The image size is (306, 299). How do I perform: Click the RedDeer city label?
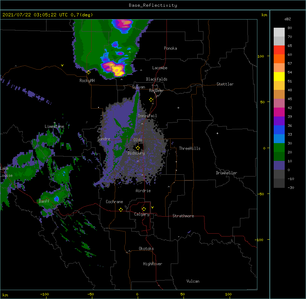156,91
